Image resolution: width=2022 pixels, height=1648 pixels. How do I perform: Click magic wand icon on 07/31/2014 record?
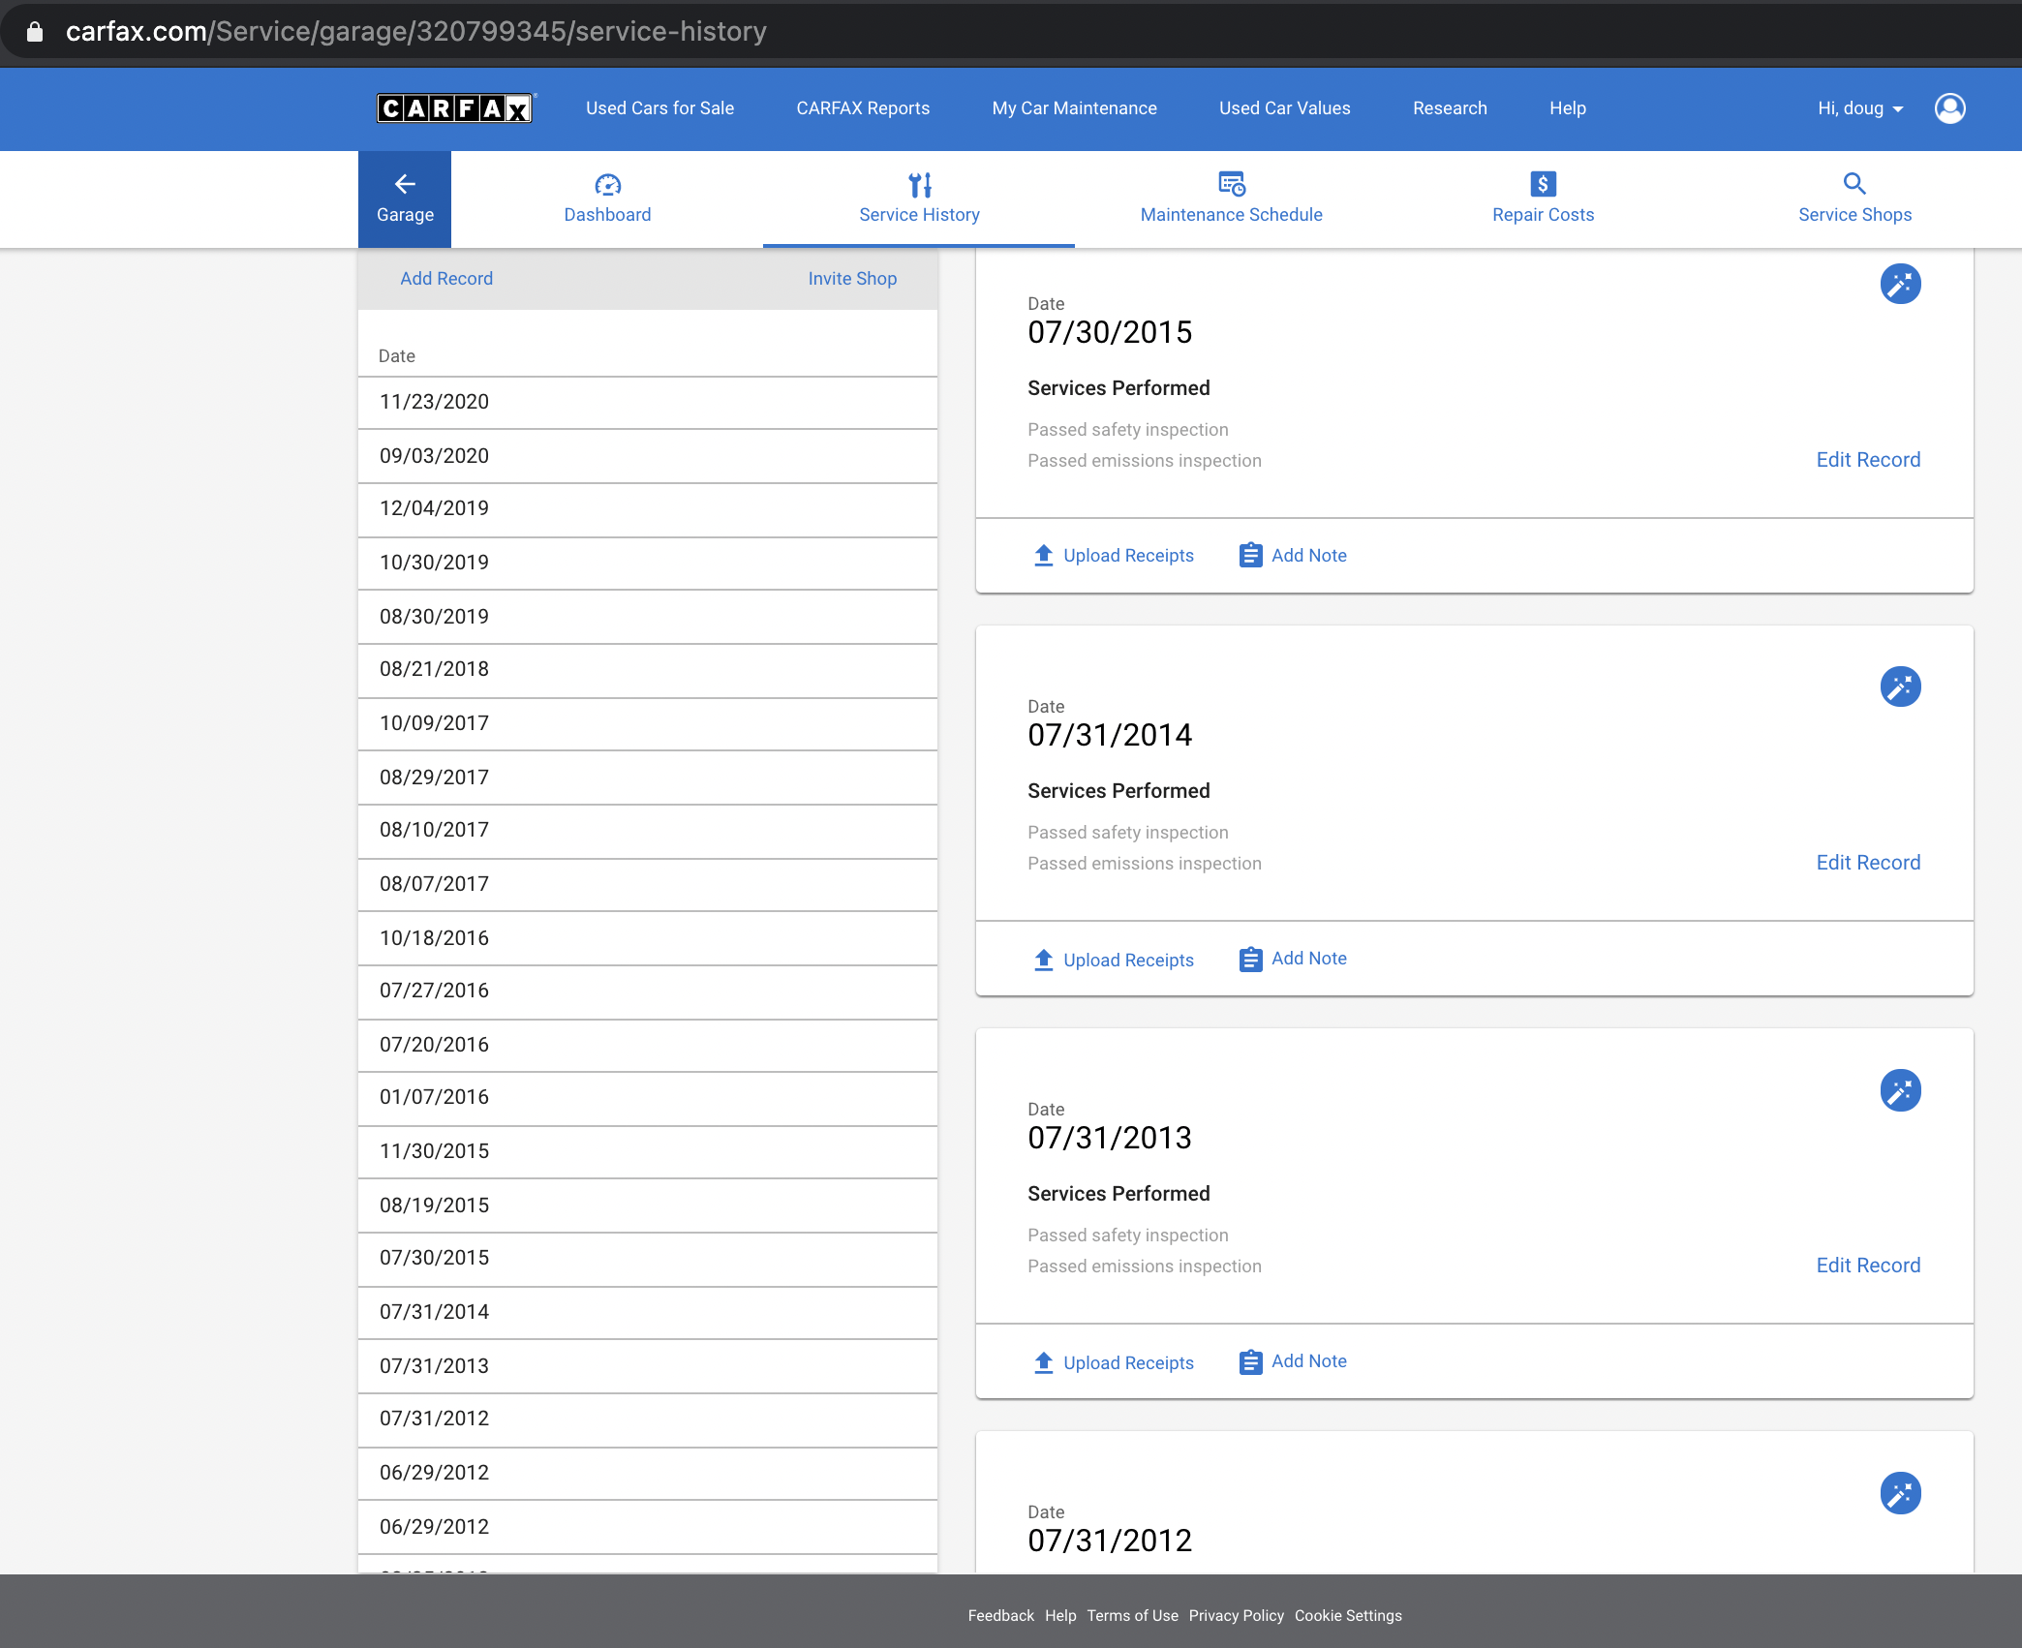tap(1900, 687)
